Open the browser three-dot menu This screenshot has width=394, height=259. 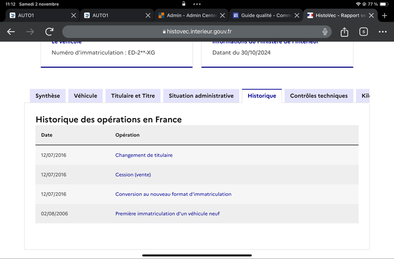(383, 32)
